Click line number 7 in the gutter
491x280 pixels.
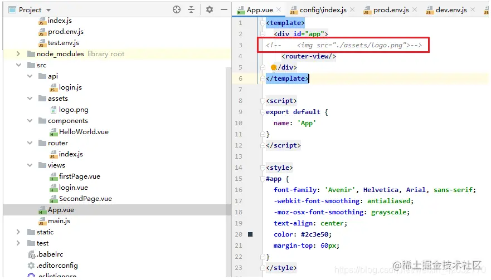(240, 90)
